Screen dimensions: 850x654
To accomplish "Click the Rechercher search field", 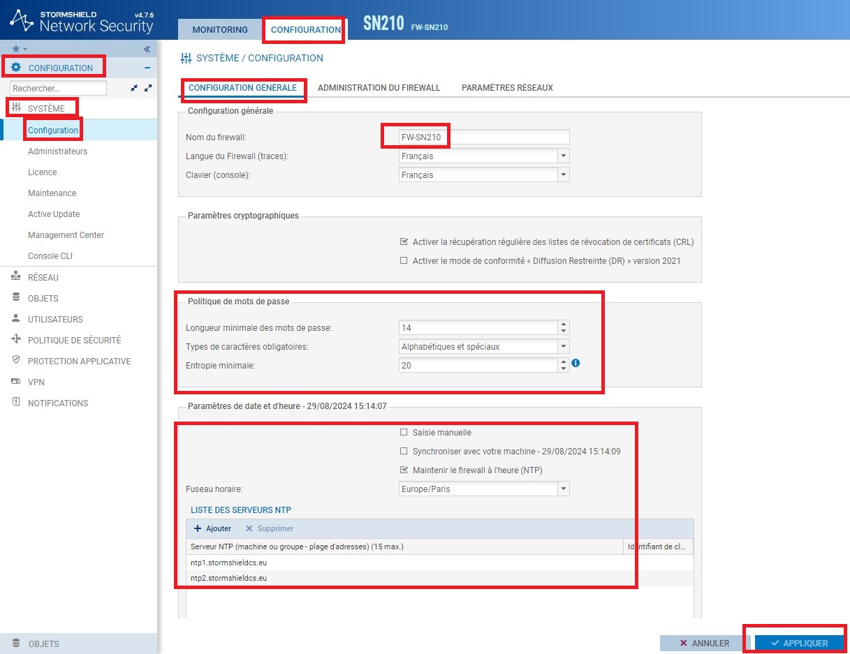I will pyautogui.click(x=58, y=89).
